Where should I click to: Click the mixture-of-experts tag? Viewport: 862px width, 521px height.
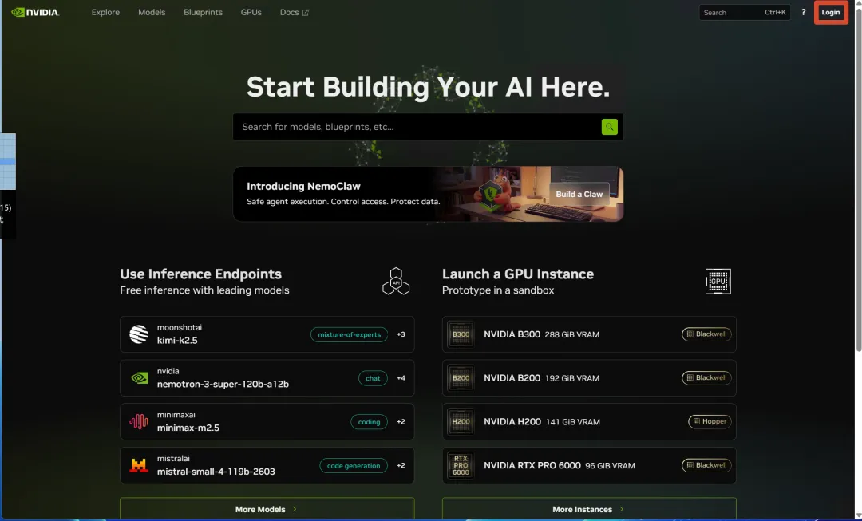[x=349, y=334]
